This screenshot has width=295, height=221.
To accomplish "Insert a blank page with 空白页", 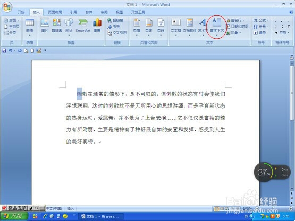I will click(x=12, y=26).
